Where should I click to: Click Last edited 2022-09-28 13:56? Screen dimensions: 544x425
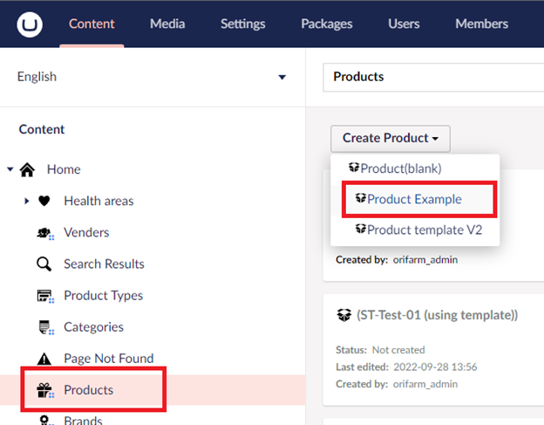(406, 367)
